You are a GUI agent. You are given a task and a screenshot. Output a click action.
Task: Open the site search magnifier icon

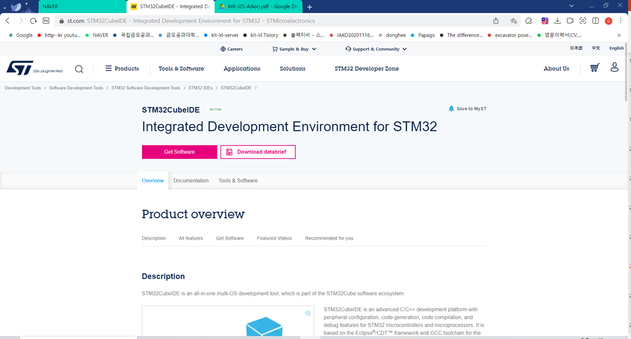tap(79, 69)
